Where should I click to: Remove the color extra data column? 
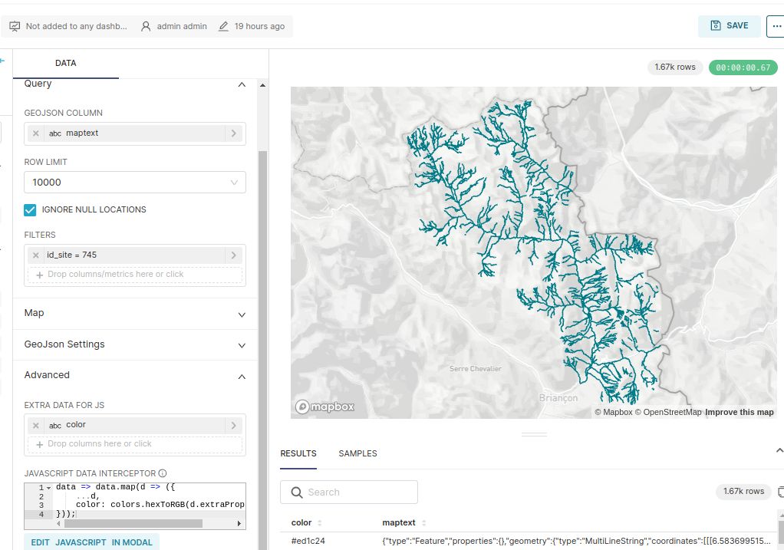click(x=35, y=426)
